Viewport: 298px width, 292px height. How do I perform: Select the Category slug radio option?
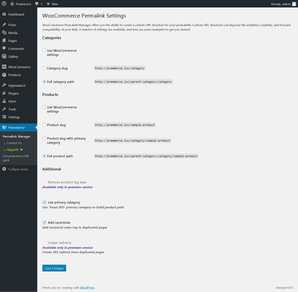pos(44,68)
